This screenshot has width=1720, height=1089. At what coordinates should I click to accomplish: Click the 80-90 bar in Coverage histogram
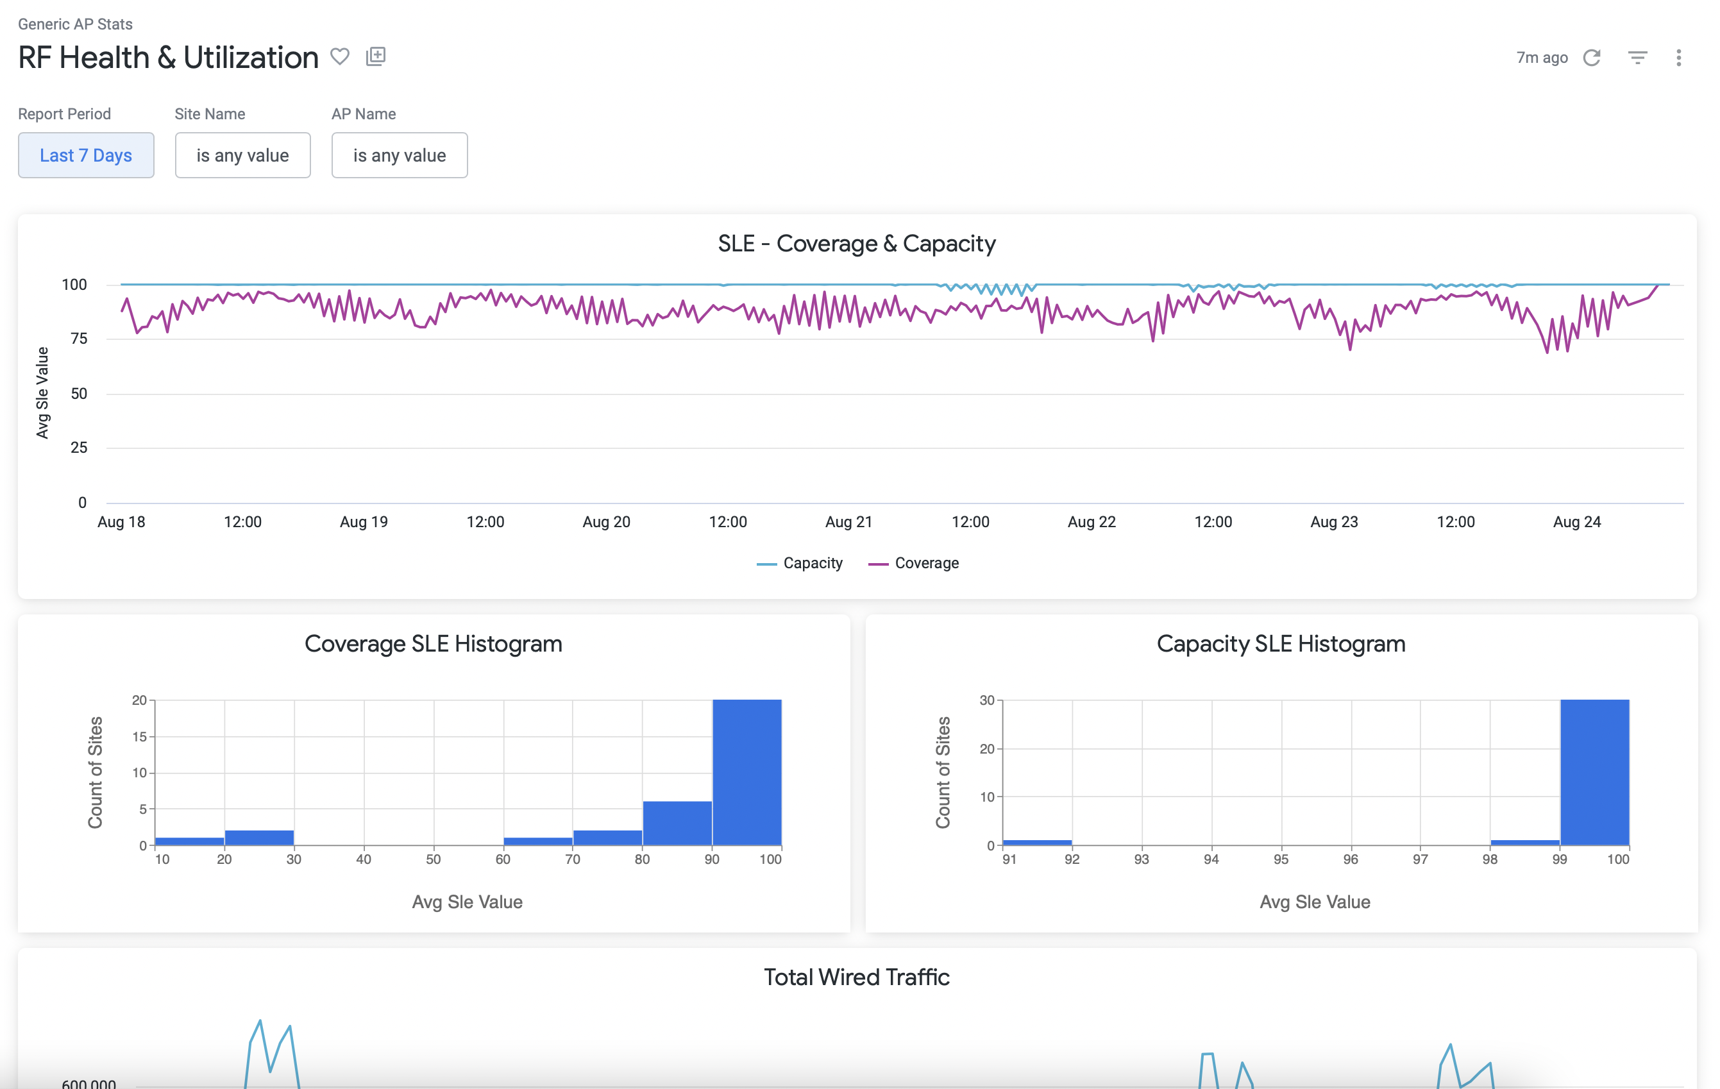pyautogui.click(x=677, y=823)
